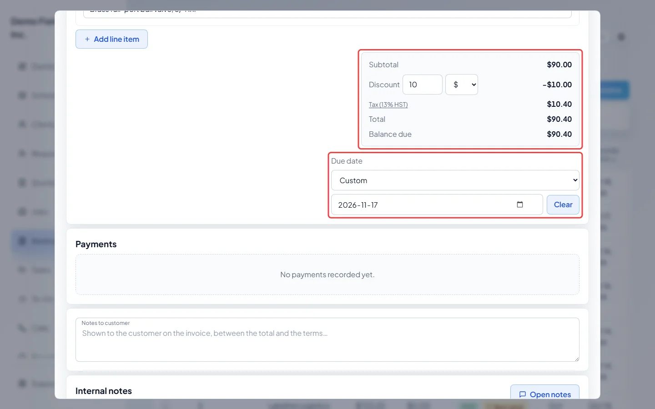Click the Due date label

347,161
